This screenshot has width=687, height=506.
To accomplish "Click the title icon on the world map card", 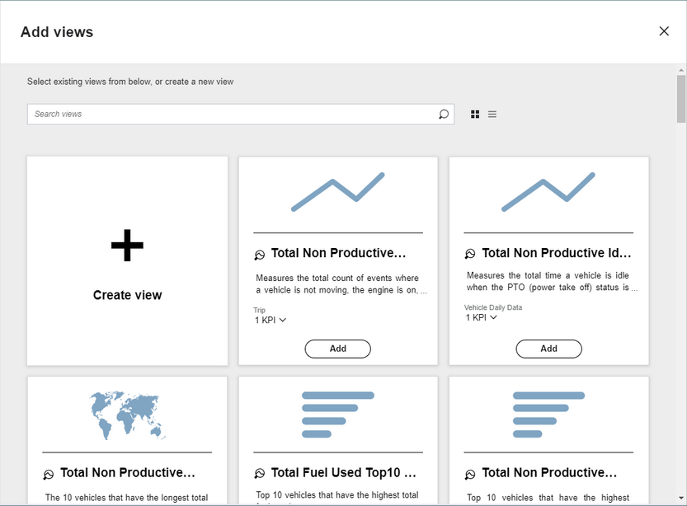I will (x=48, y=474).
